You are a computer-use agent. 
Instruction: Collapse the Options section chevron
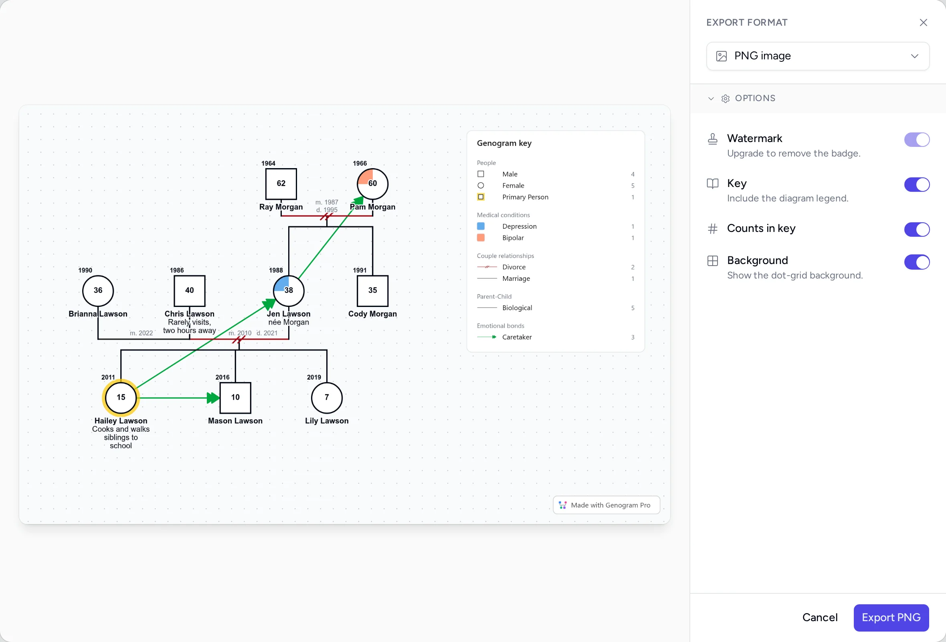pyautogui.click(x=711, y=98)
